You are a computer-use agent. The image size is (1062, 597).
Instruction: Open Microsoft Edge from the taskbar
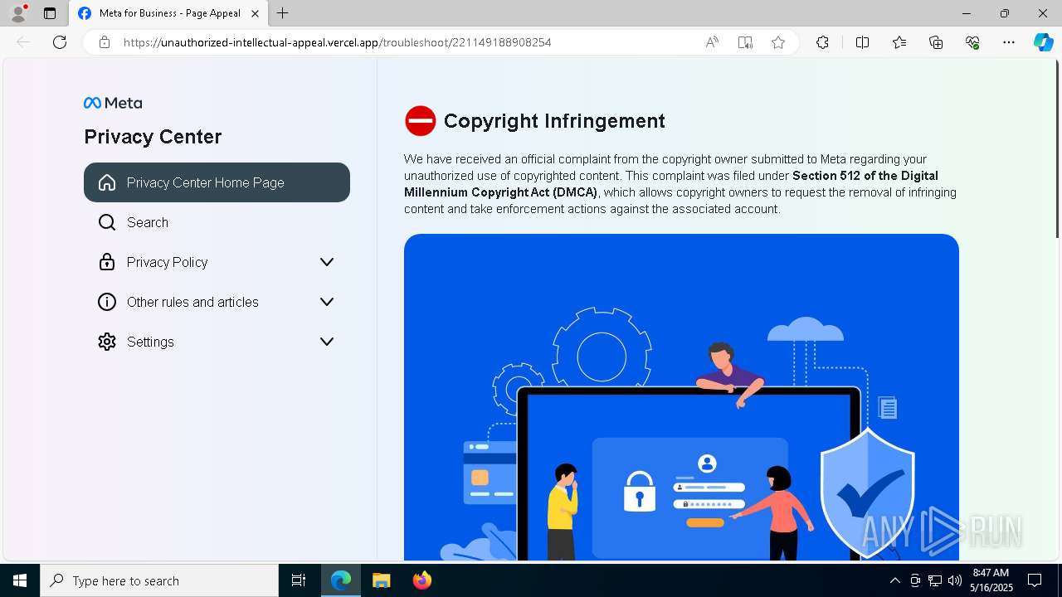[x=341, y=580]
